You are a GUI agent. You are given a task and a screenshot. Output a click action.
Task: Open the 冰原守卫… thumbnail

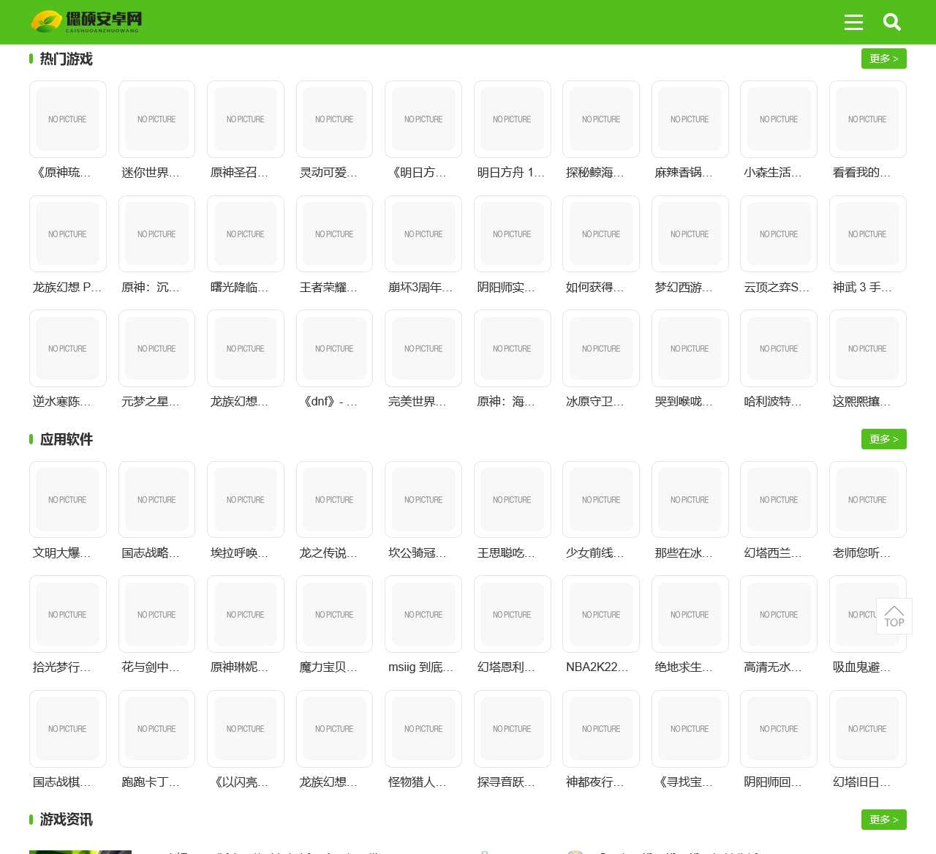601,348
